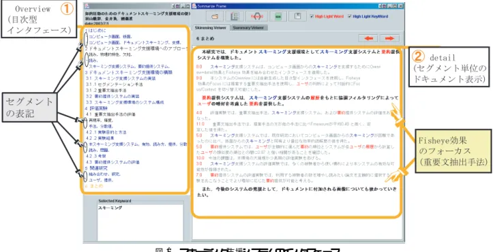Click the open folder icon in the Summarize Frame toolbar

pos(214,16)
